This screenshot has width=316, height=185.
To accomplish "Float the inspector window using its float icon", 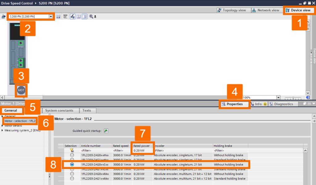I will coord(305,103).
